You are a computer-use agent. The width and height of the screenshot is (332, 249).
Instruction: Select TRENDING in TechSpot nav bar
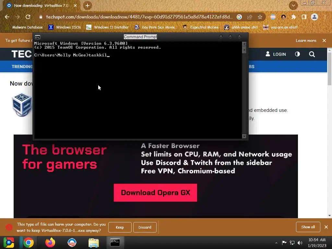pyautogui.click(x=22, y=66)
